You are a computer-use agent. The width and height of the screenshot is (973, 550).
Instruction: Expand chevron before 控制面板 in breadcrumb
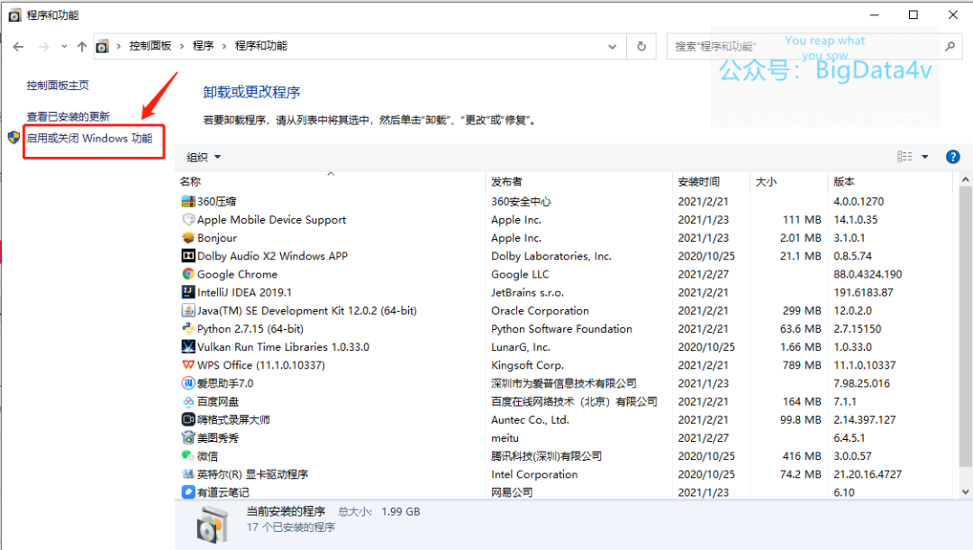coord(119,47)
